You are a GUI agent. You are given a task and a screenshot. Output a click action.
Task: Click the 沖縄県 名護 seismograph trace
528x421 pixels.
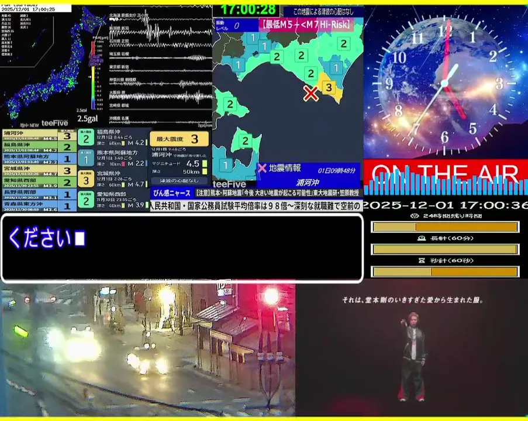point(161,121)
